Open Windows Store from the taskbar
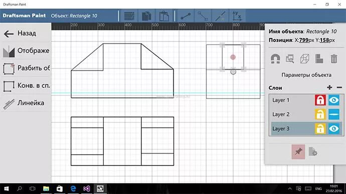The width and height of the screenshot is (346, 194). click(59, 188)
